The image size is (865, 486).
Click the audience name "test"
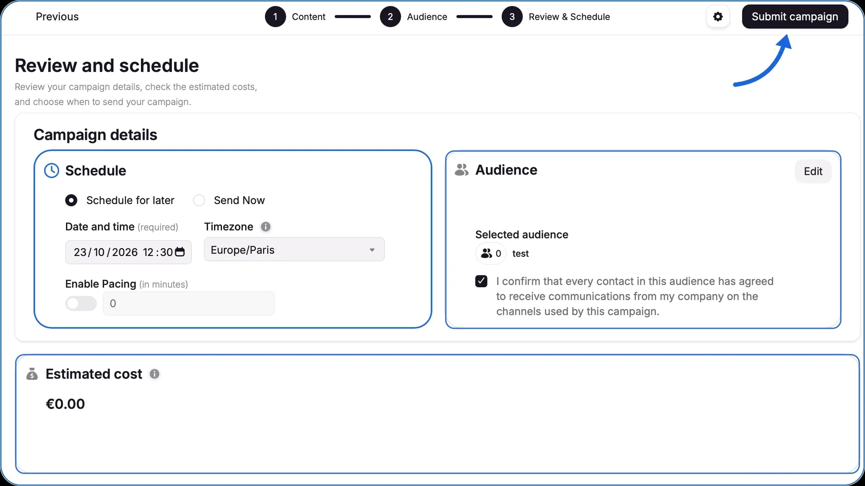tap(520, 253)
